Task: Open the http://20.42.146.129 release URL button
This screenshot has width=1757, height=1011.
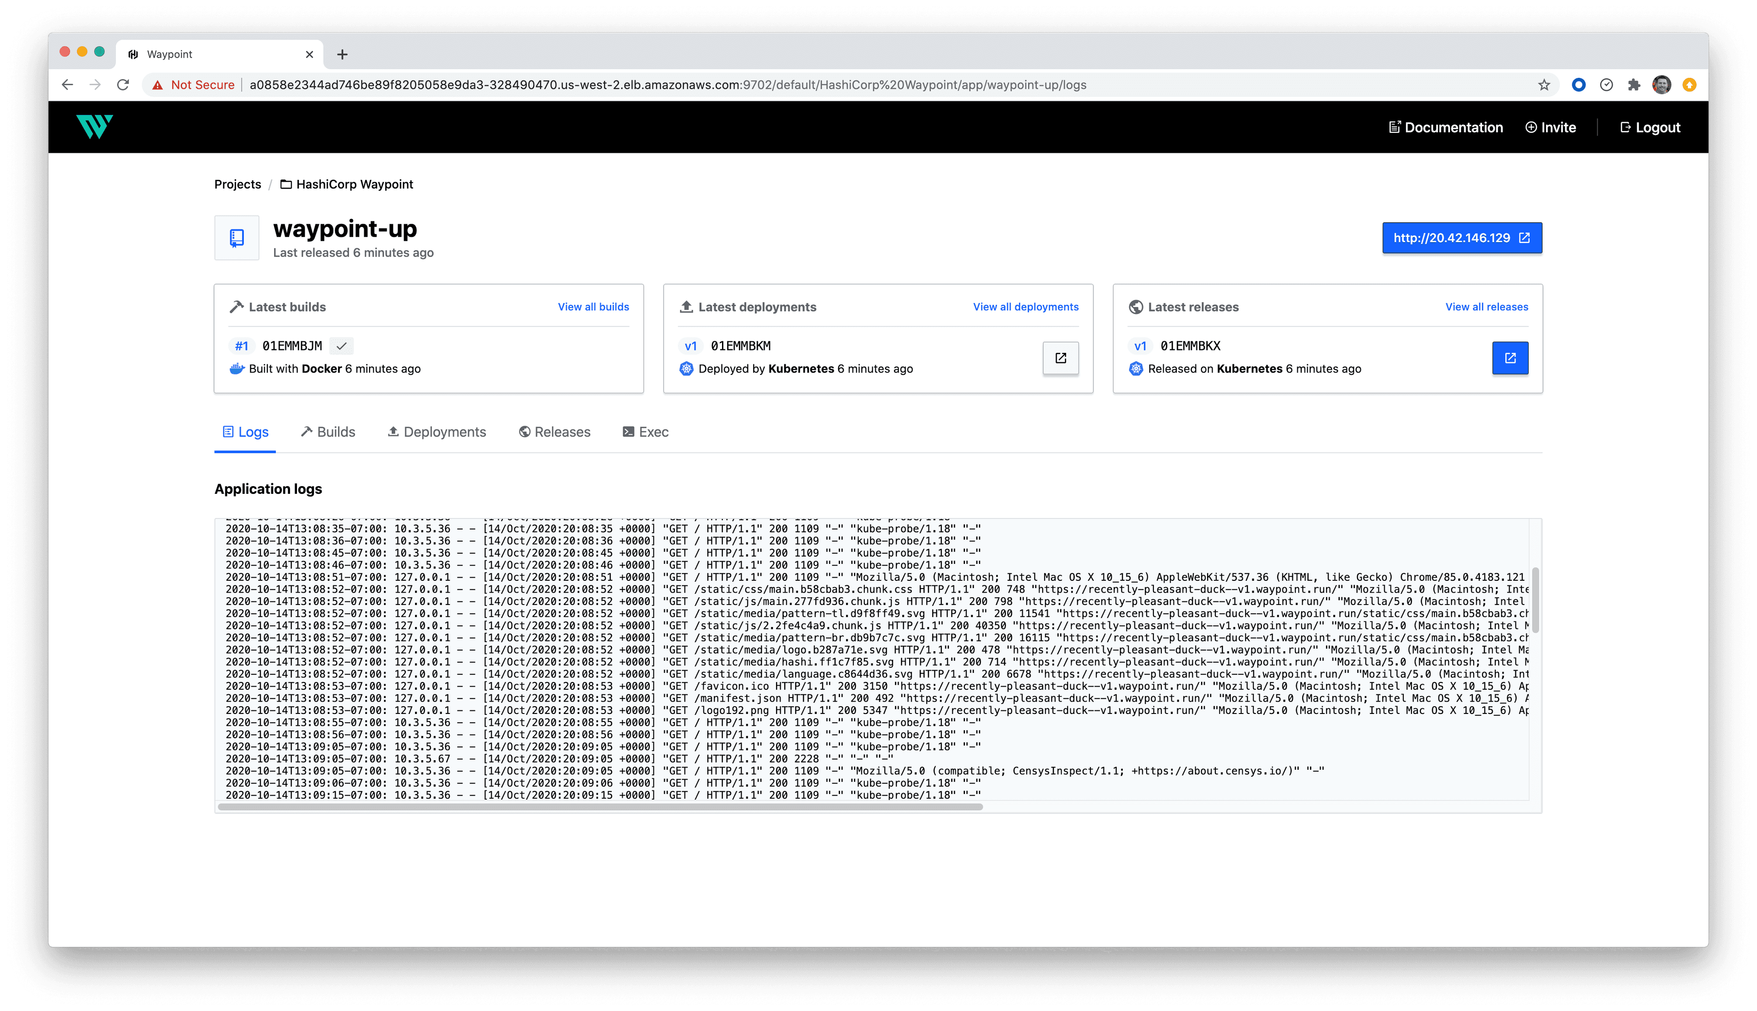Action: (1461, 238)
